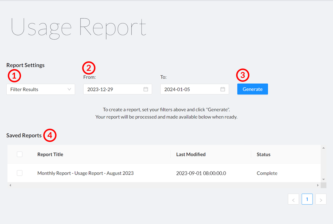Select page 1 in the pagination control
The width and height of the screenshot is (333, 224).
pyautogui.click(x=307, y=199)
